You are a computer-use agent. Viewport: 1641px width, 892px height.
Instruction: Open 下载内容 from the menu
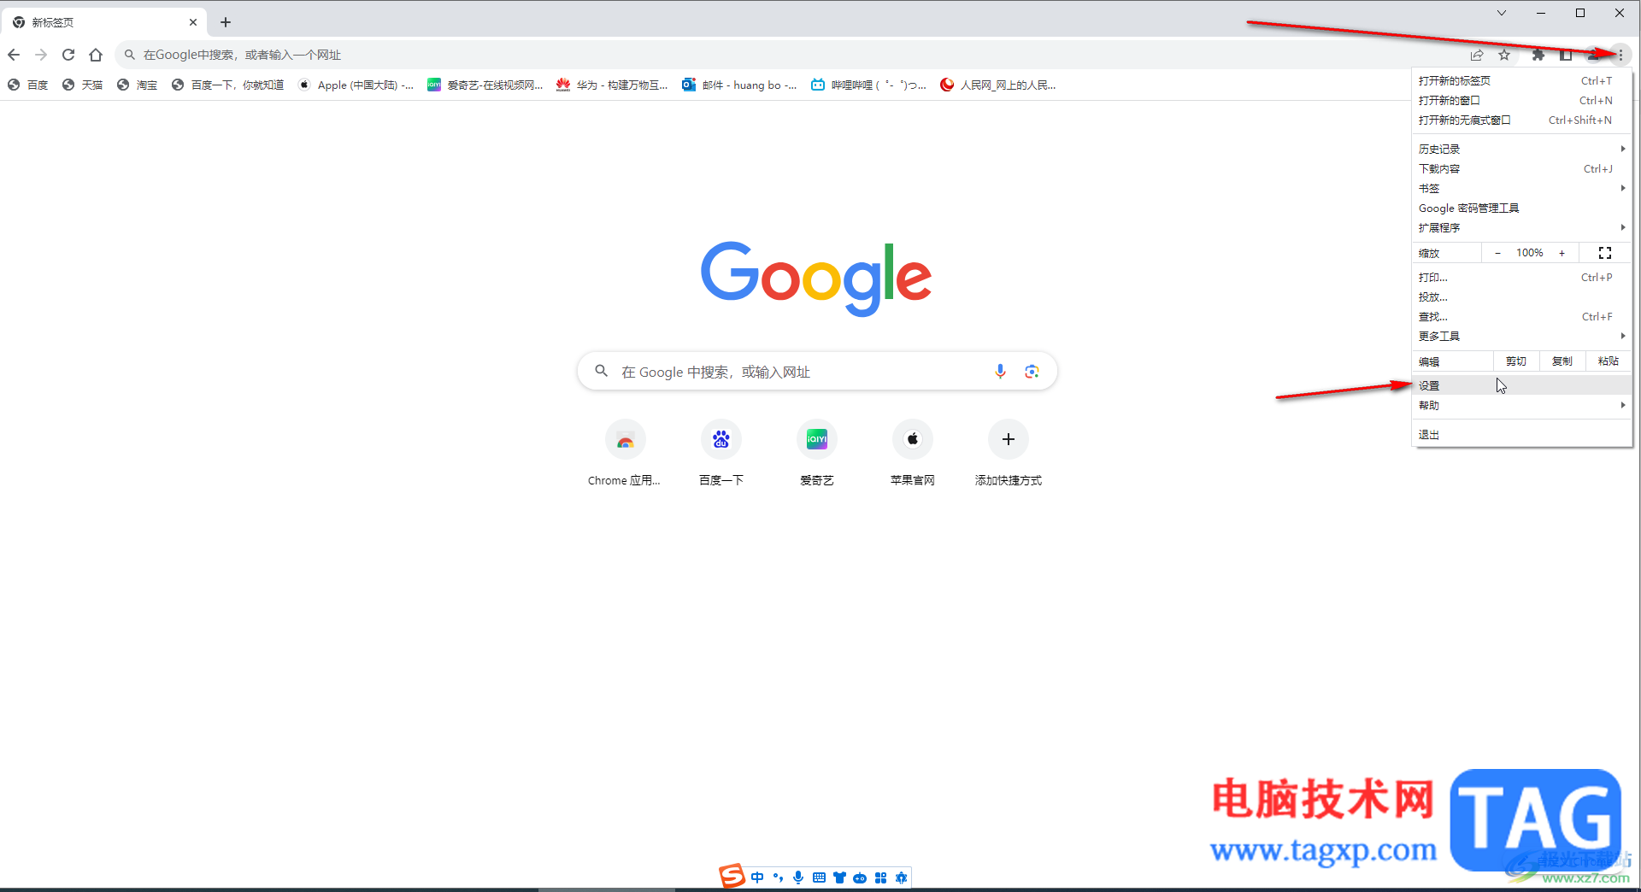click(1522, 169)
